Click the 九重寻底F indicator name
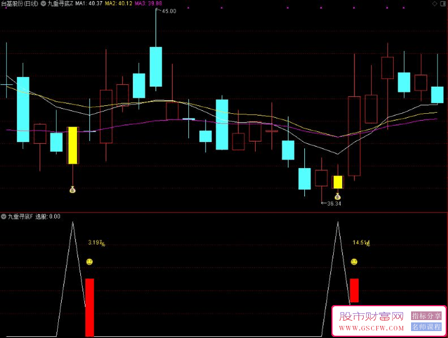The height and width of the screenshot is (338, 448). (x=20, y=217)
